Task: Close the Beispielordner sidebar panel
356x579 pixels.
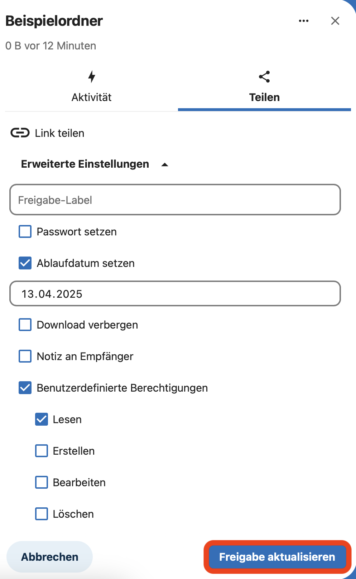Action: pyautogui.click(x=335, y=21)
